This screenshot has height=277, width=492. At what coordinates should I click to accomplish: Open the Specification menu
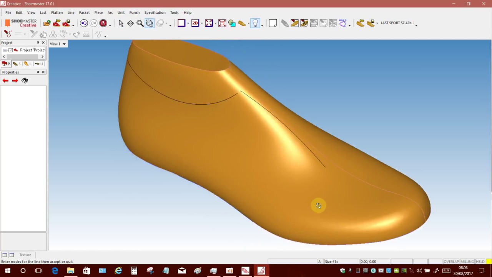155,13
